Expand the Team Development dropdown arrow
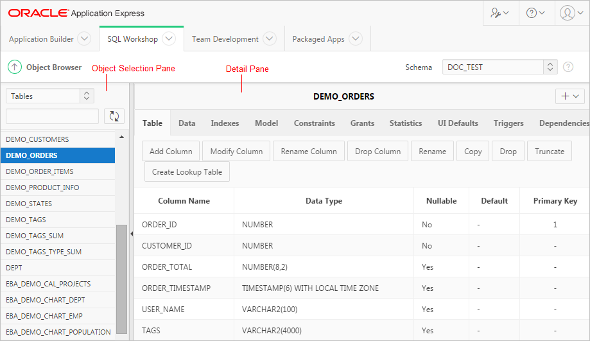This screenshot has height=341, width=590. click(270, 39)
